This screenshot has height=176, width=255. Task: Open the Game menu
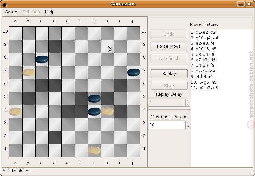(x=11, y=12)
